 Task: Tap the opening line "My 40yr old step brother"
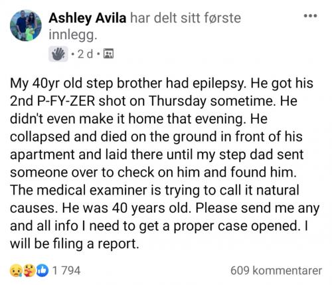(86, 84)
